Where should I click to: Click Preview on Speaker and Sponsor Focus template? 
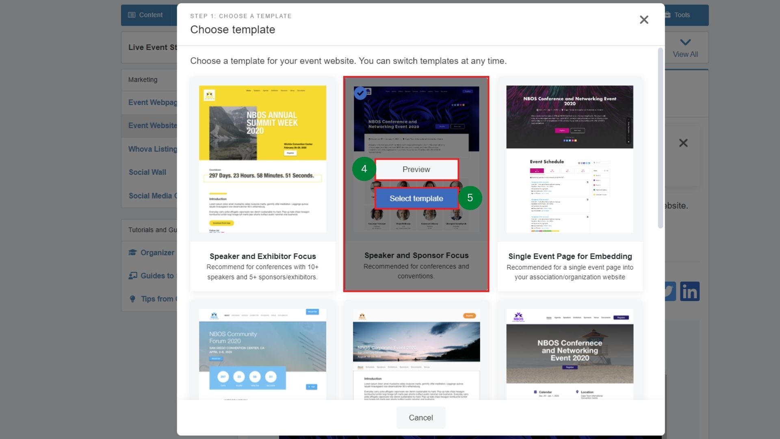click(x=416, y=169)
